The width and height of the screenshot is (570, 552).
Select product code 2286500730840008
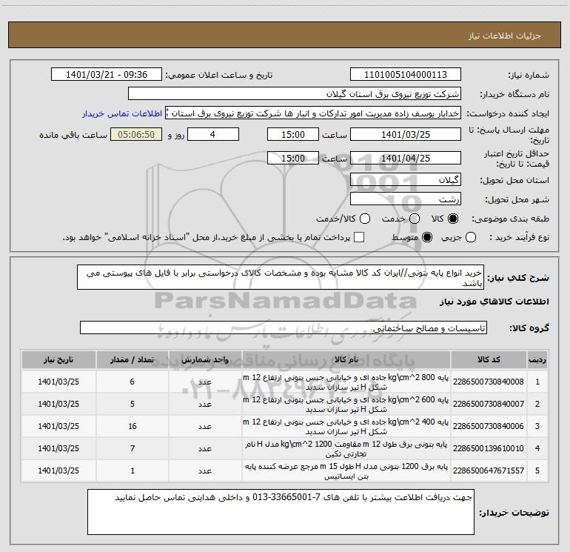pos(489,382)
